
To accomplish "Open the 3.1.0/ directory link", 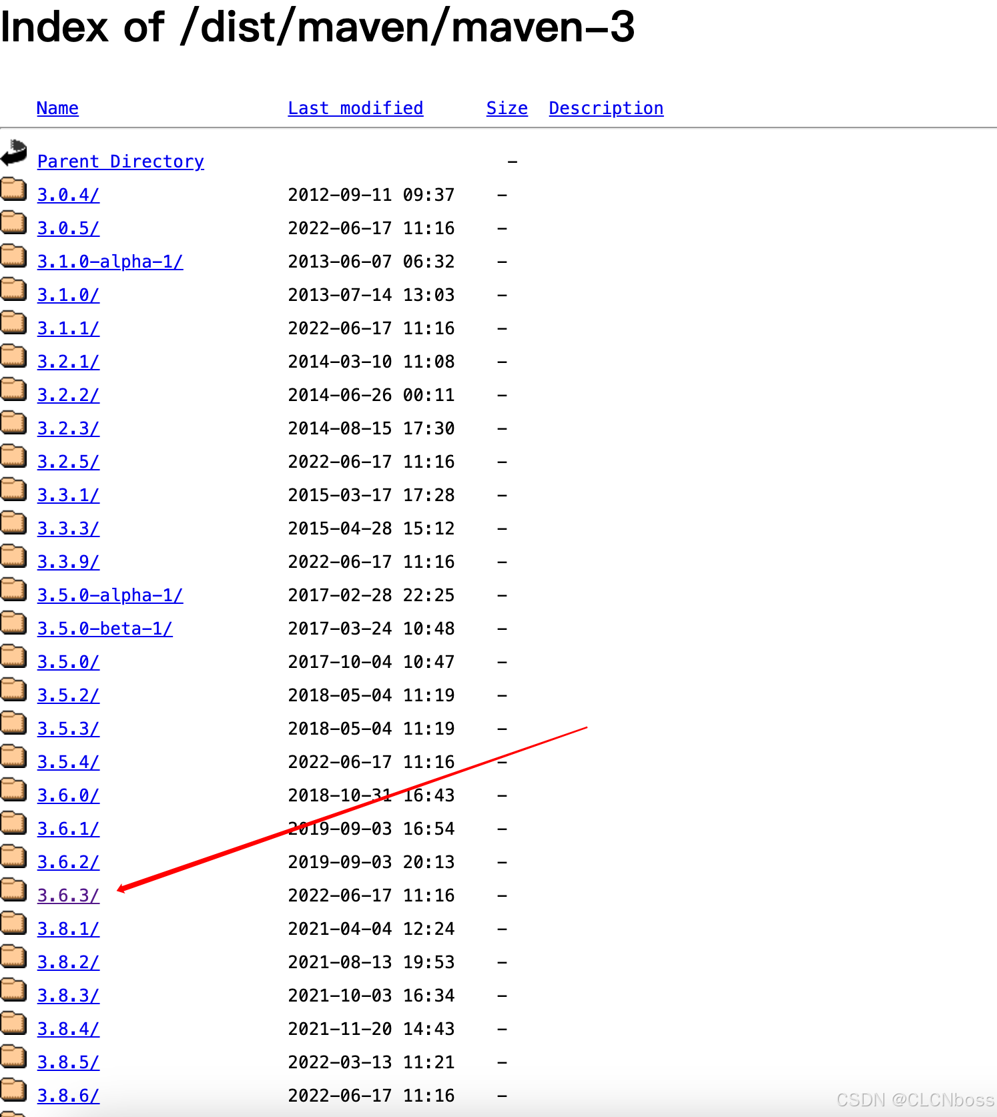I will (68, 295).
